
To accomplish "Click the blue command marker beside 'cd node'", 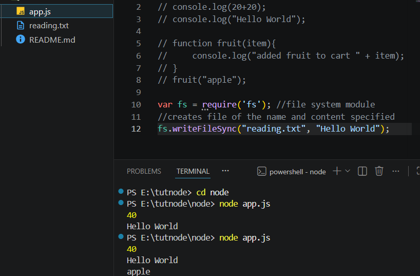I will click(121, 191).
